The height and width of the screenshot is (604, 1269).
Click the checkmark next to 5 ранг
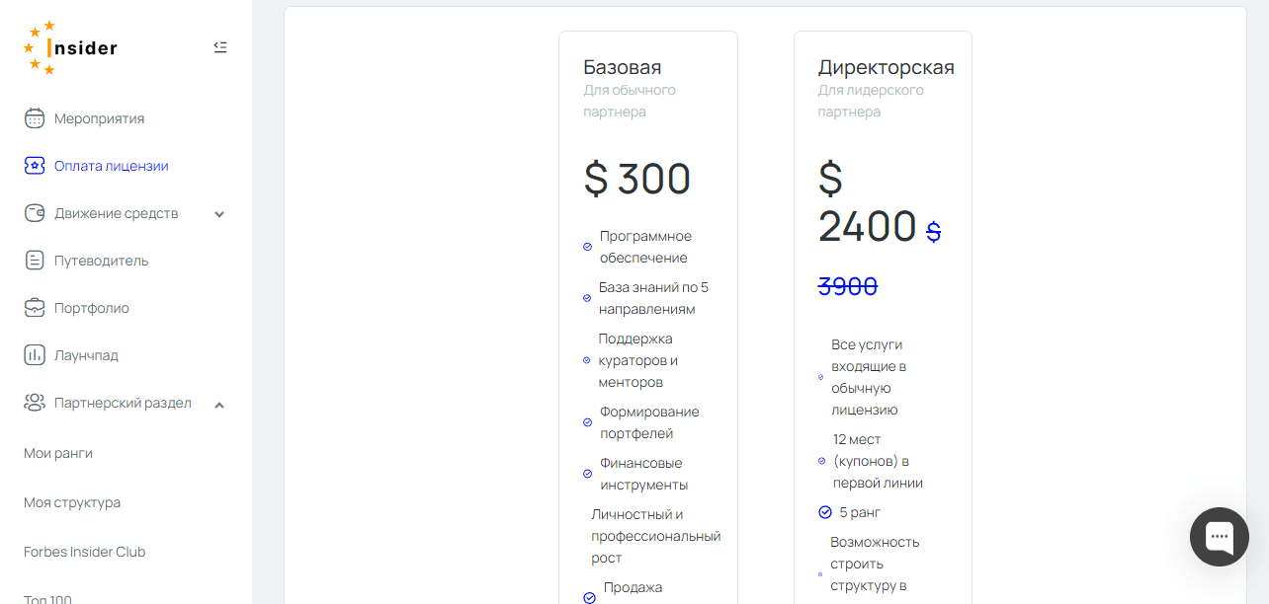click(x=824, y=511)
